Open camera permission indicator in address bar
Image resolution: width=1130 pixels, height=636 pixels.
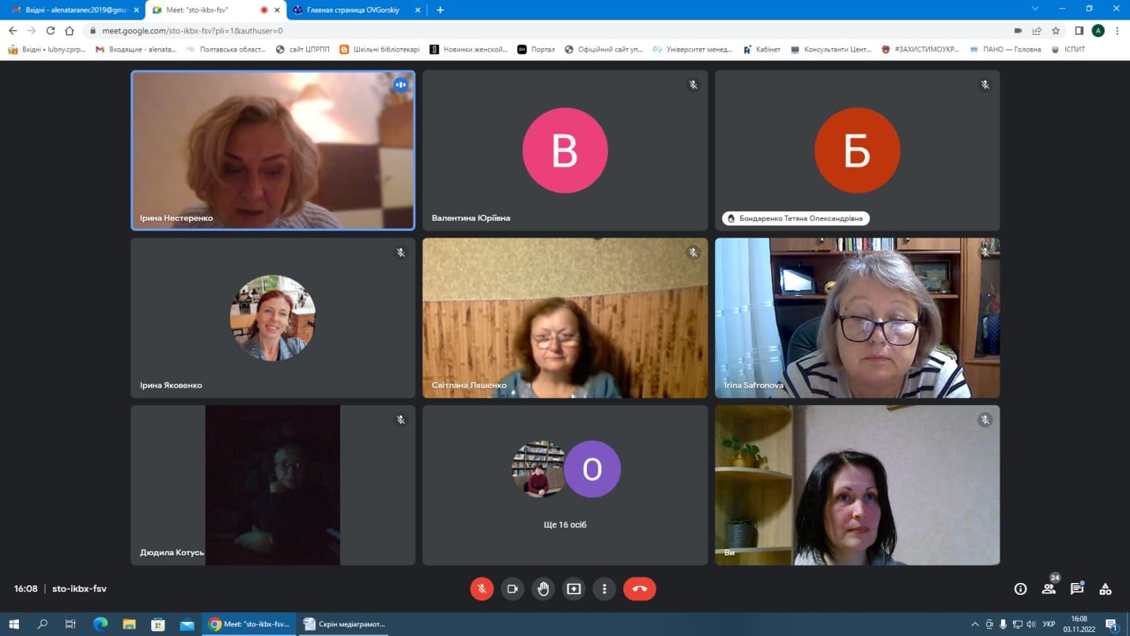pyautogui.click(x=1018, y=31)
